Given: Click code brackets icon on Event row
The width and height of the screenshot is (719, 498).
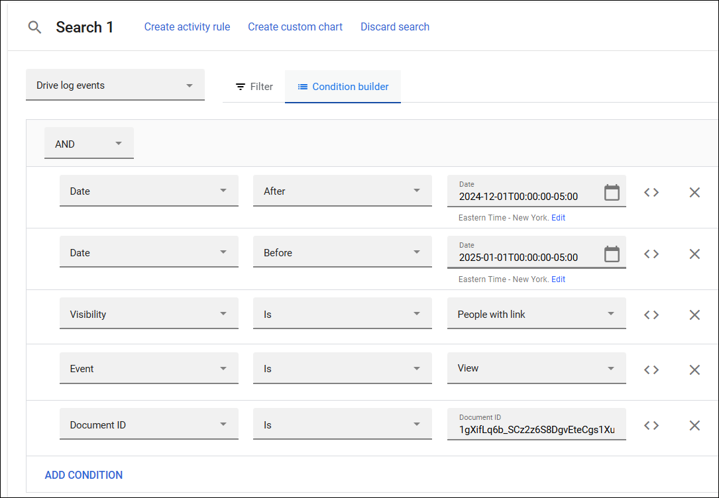Looking at the screenshot, I should coord(651,370).
